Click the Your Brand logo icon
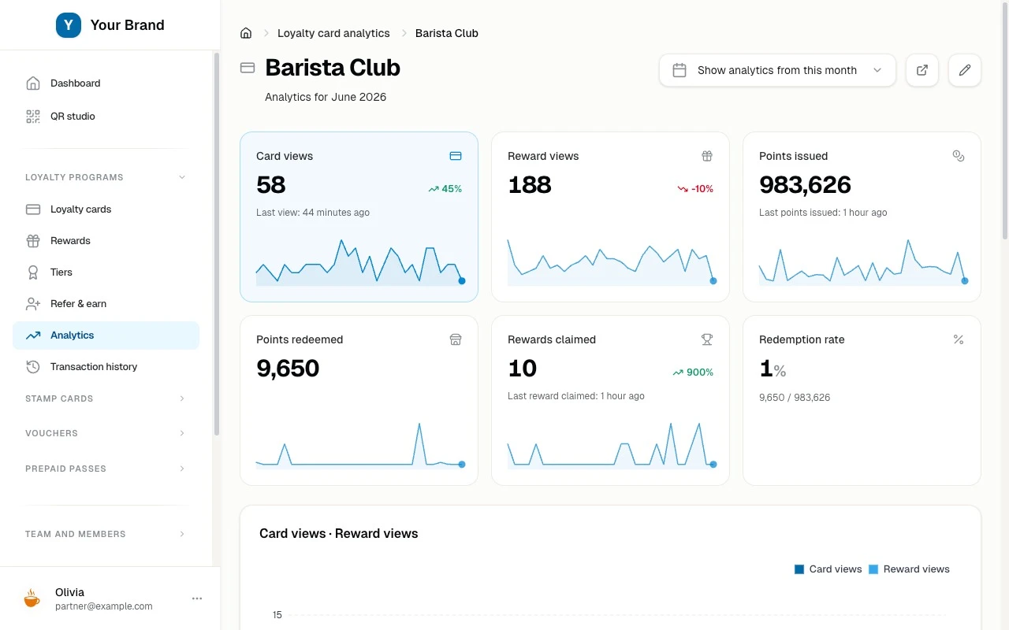The image size is (1009, 630). (69, 25)
